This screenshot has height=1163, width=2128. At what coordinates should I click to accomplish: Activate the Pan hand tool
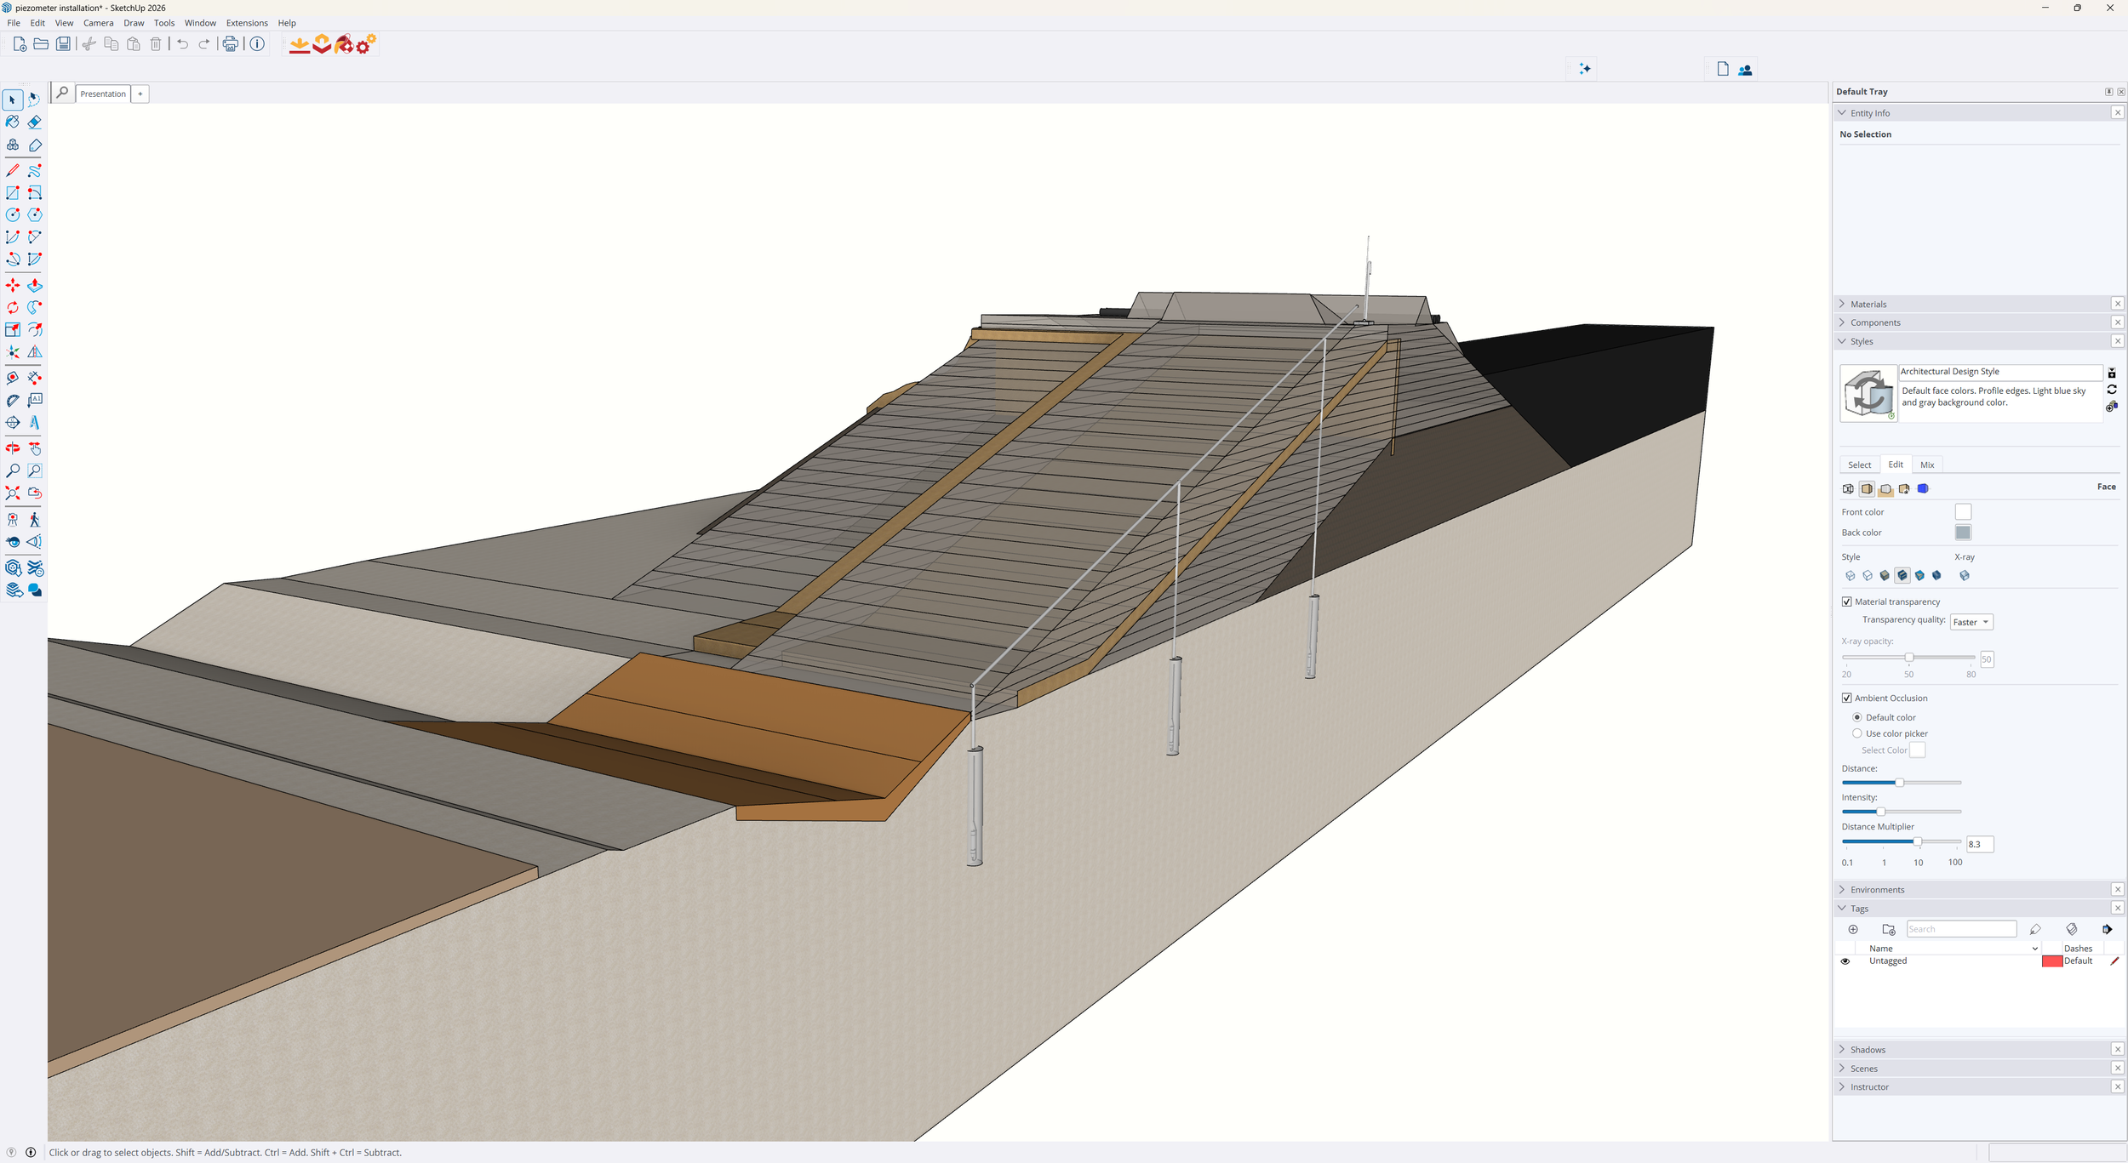pyautogui.click(x=35, y=448)
